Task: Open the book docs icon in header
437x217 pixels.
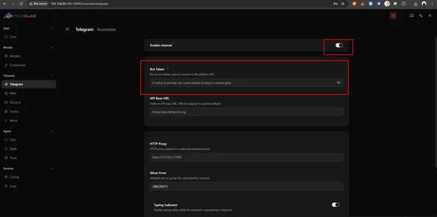Action: point(411,16)
